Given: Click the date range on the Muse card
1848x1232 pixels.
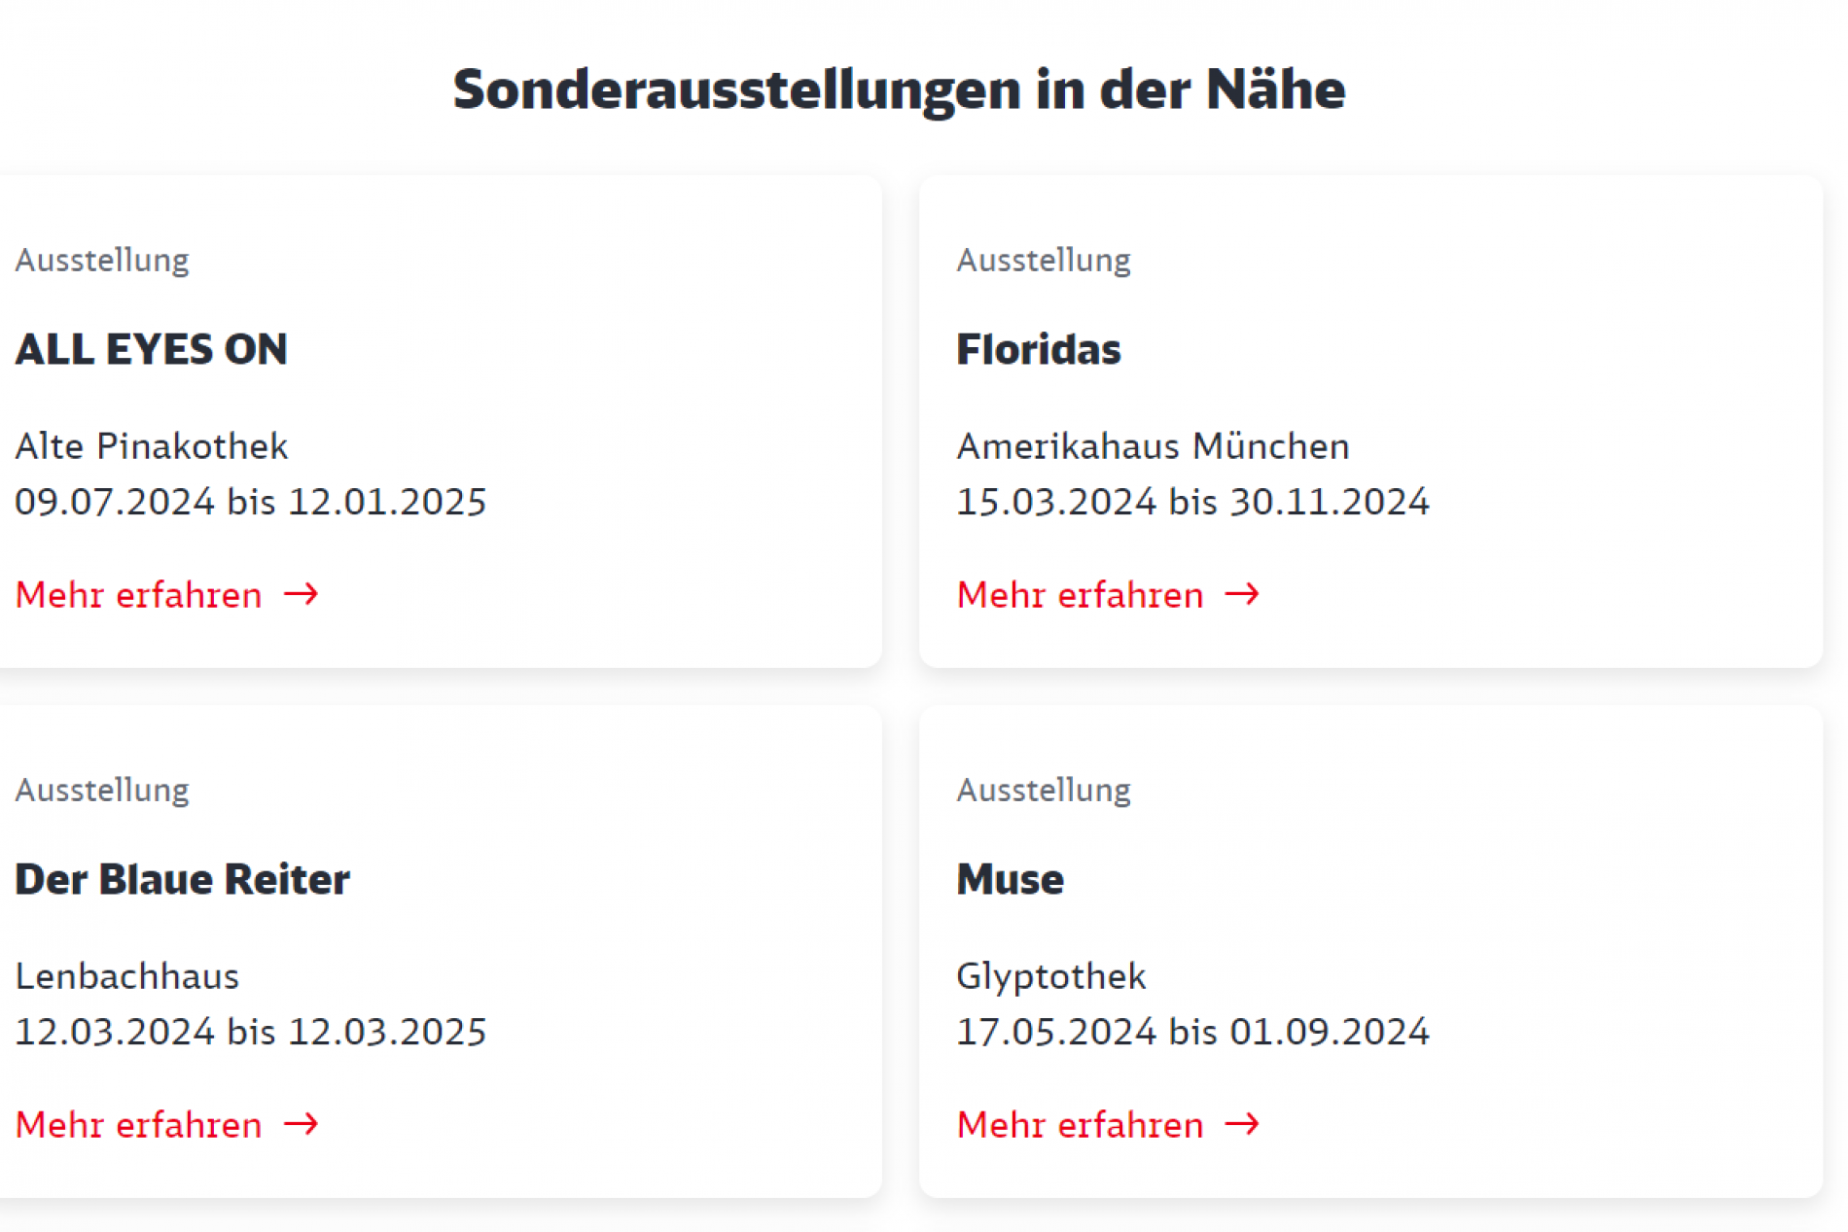Looking at the screenshot, I should click(1193, 1031).
